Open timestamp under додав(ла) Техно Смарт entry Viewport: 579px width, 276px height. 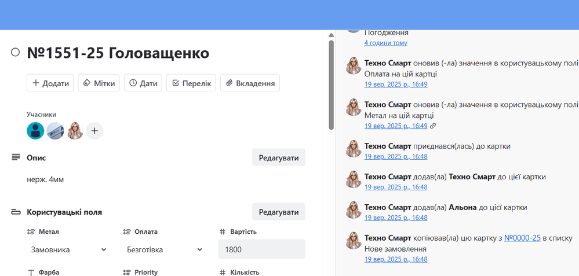click(x=396, y=187)
